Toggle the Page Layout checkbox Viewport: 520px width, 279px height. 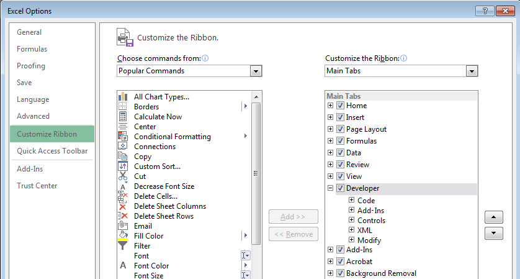click(x=340, y=129)
